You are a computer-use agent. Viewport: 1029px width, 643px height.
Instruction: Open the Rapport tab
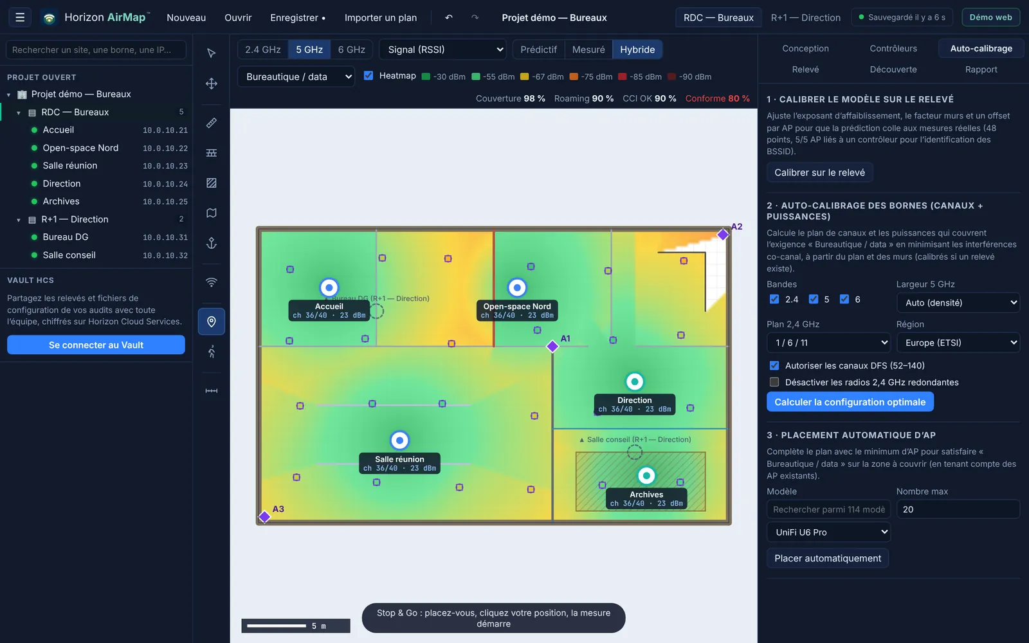(x=981, y=69)
